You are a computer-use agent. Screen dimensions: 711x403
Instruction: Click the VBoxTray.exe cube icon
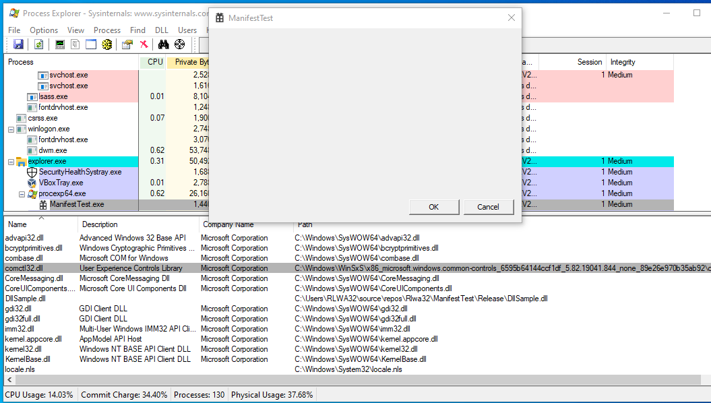32,183
